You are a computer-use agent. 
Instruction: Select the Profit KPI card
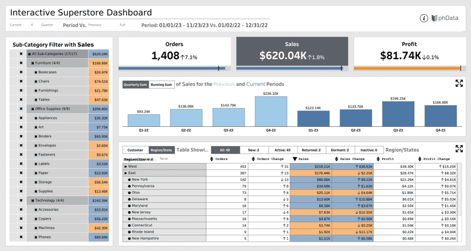tap(409, 53)
